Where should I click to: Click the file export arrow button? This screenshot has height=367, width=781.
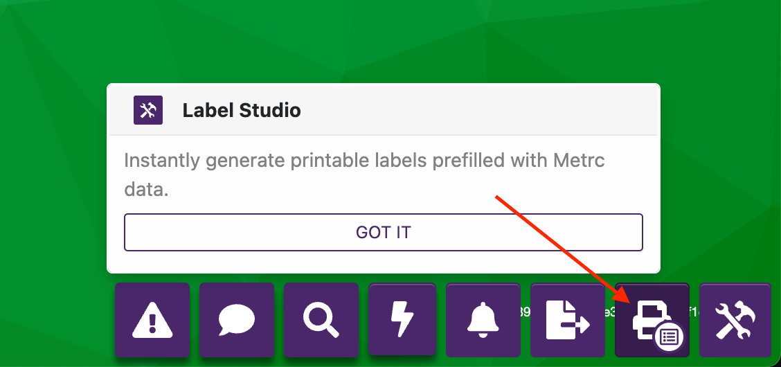567,320
